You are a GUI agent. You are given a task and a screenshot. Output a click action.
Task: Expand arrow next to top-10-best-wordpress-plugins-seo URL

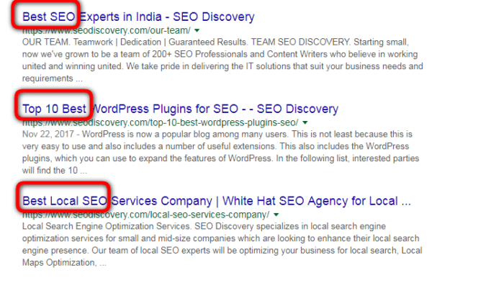click(x=305, y=122)
